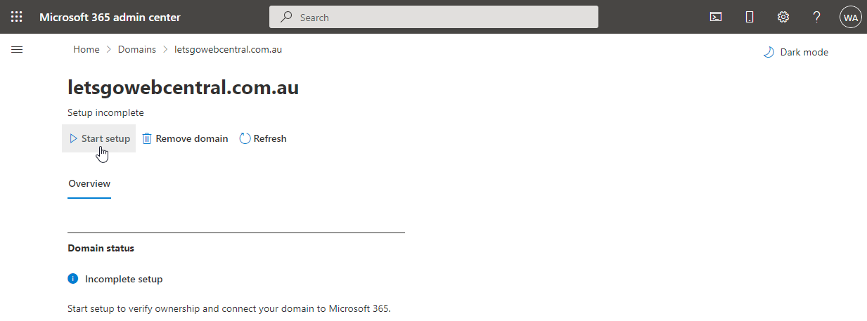Open the WA account avatar
The height and width of the screenshot is (321, 867).
pos(851,17)
